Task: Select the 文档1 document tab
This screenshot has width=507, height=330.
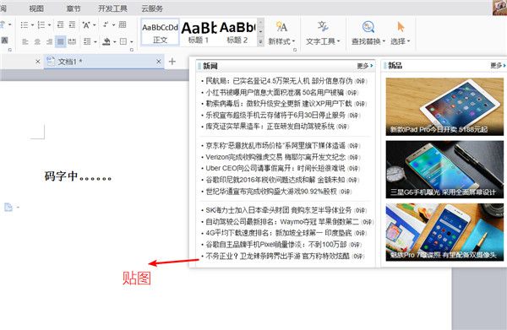Action: coord(103,62)
